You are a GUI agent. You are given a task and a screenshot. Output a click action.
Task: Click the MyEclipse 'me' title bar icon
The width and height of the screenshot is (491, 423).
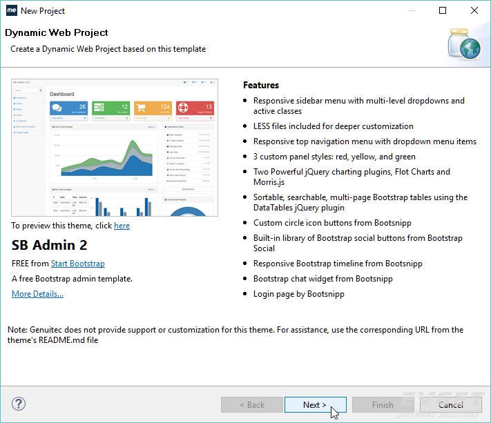click(12, 10)
